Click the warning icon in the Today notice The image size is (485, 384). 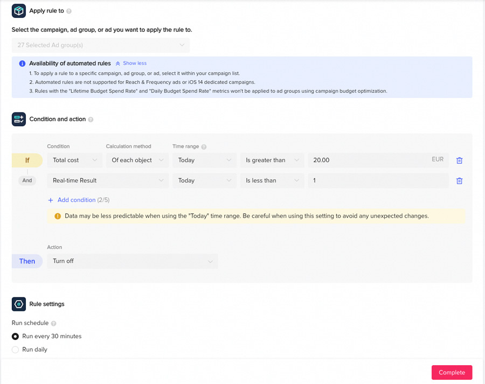(58, 216)
